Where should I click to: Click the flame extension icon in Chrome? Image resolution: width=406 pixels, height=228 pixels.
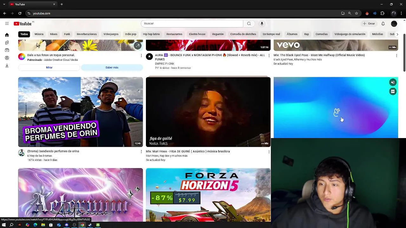pyautogui.click(x=367, y=13)
